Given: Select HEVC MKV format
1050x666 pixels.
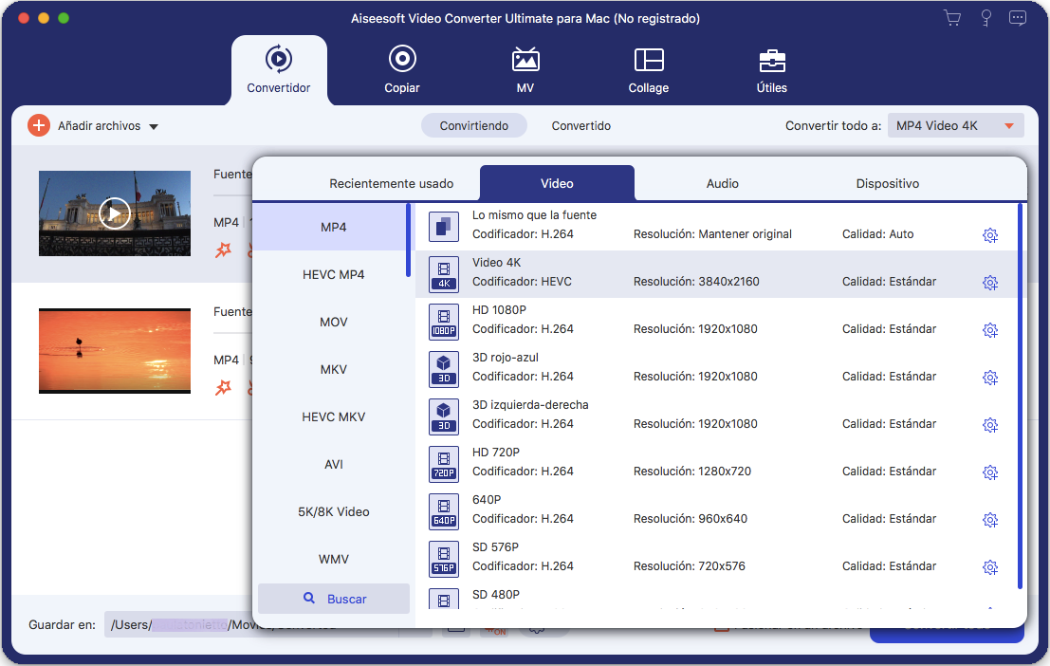Looking at the screenshot, I should (x=333, y=416).
